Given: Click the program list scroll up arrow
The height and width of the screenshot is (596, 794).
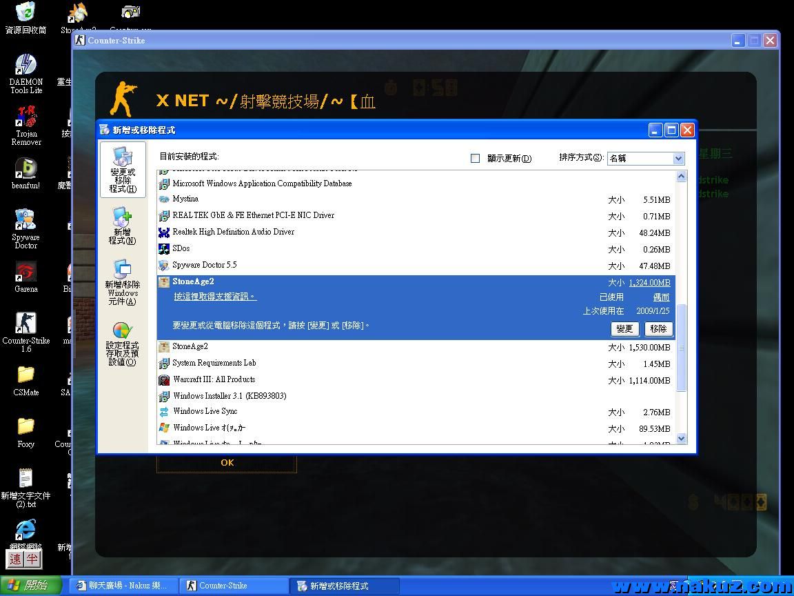Looking at the screenshot, I should coord(682,177).
